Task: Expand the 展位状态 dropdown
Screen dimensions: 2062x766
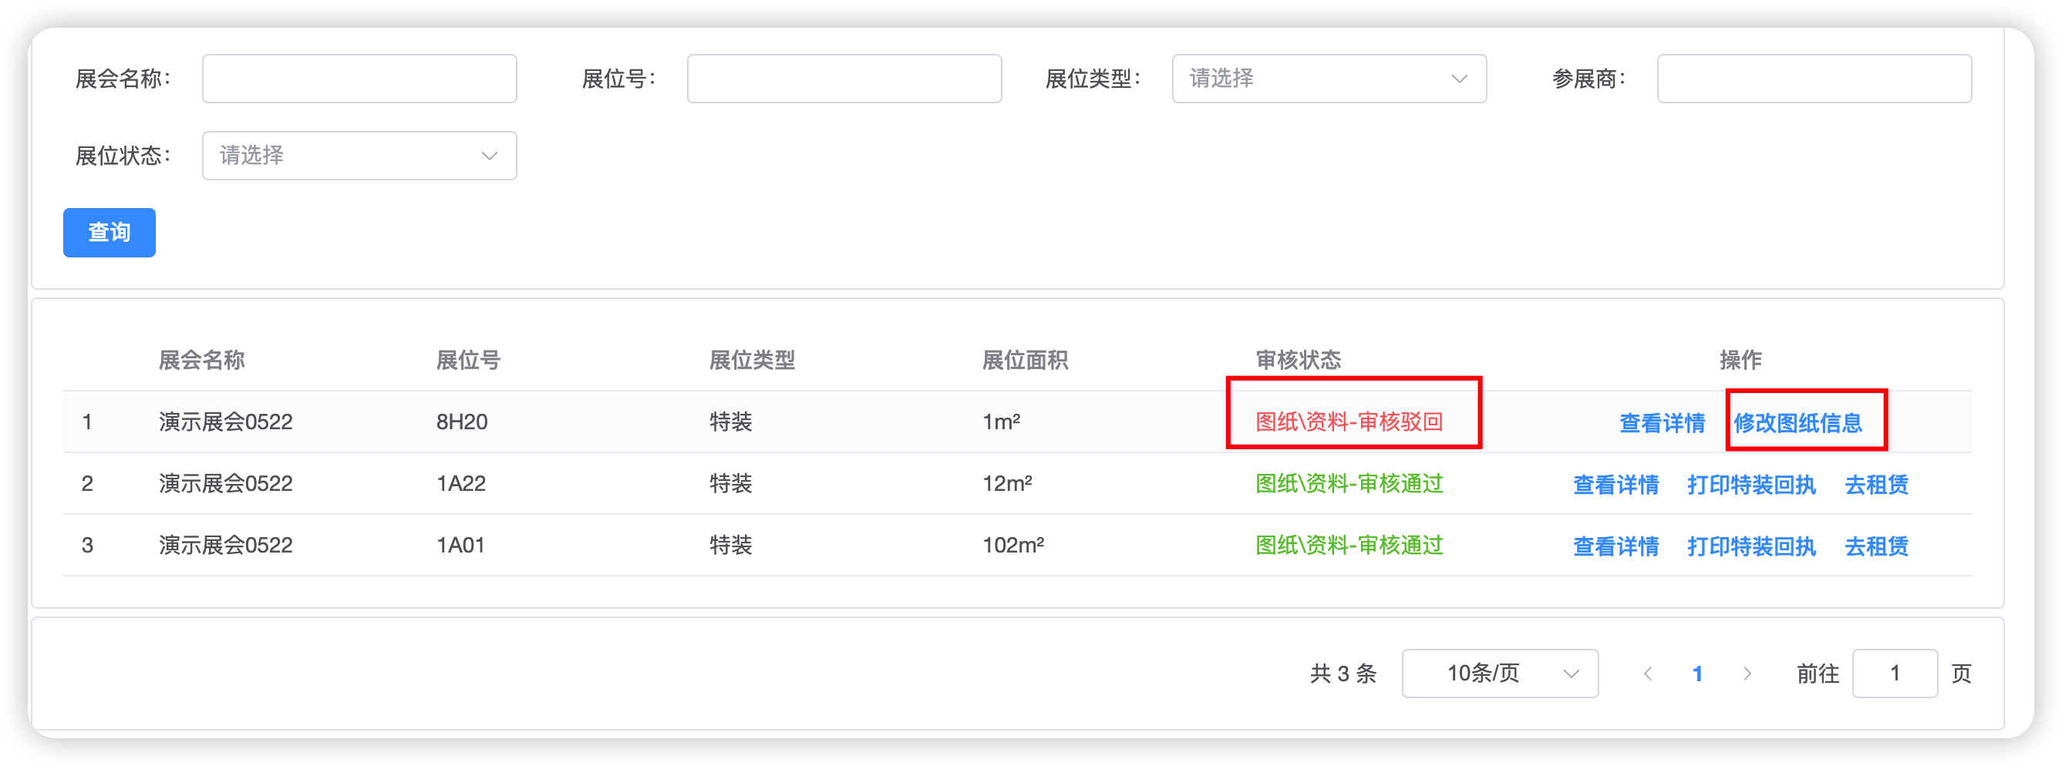Action: (359, 155)
